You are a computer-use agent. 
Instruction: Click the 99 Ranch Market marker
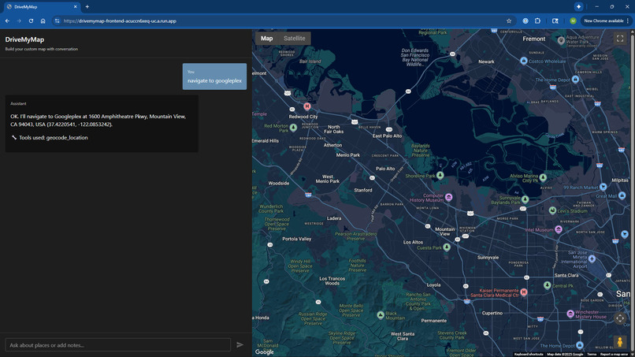(x=603, y=187)
